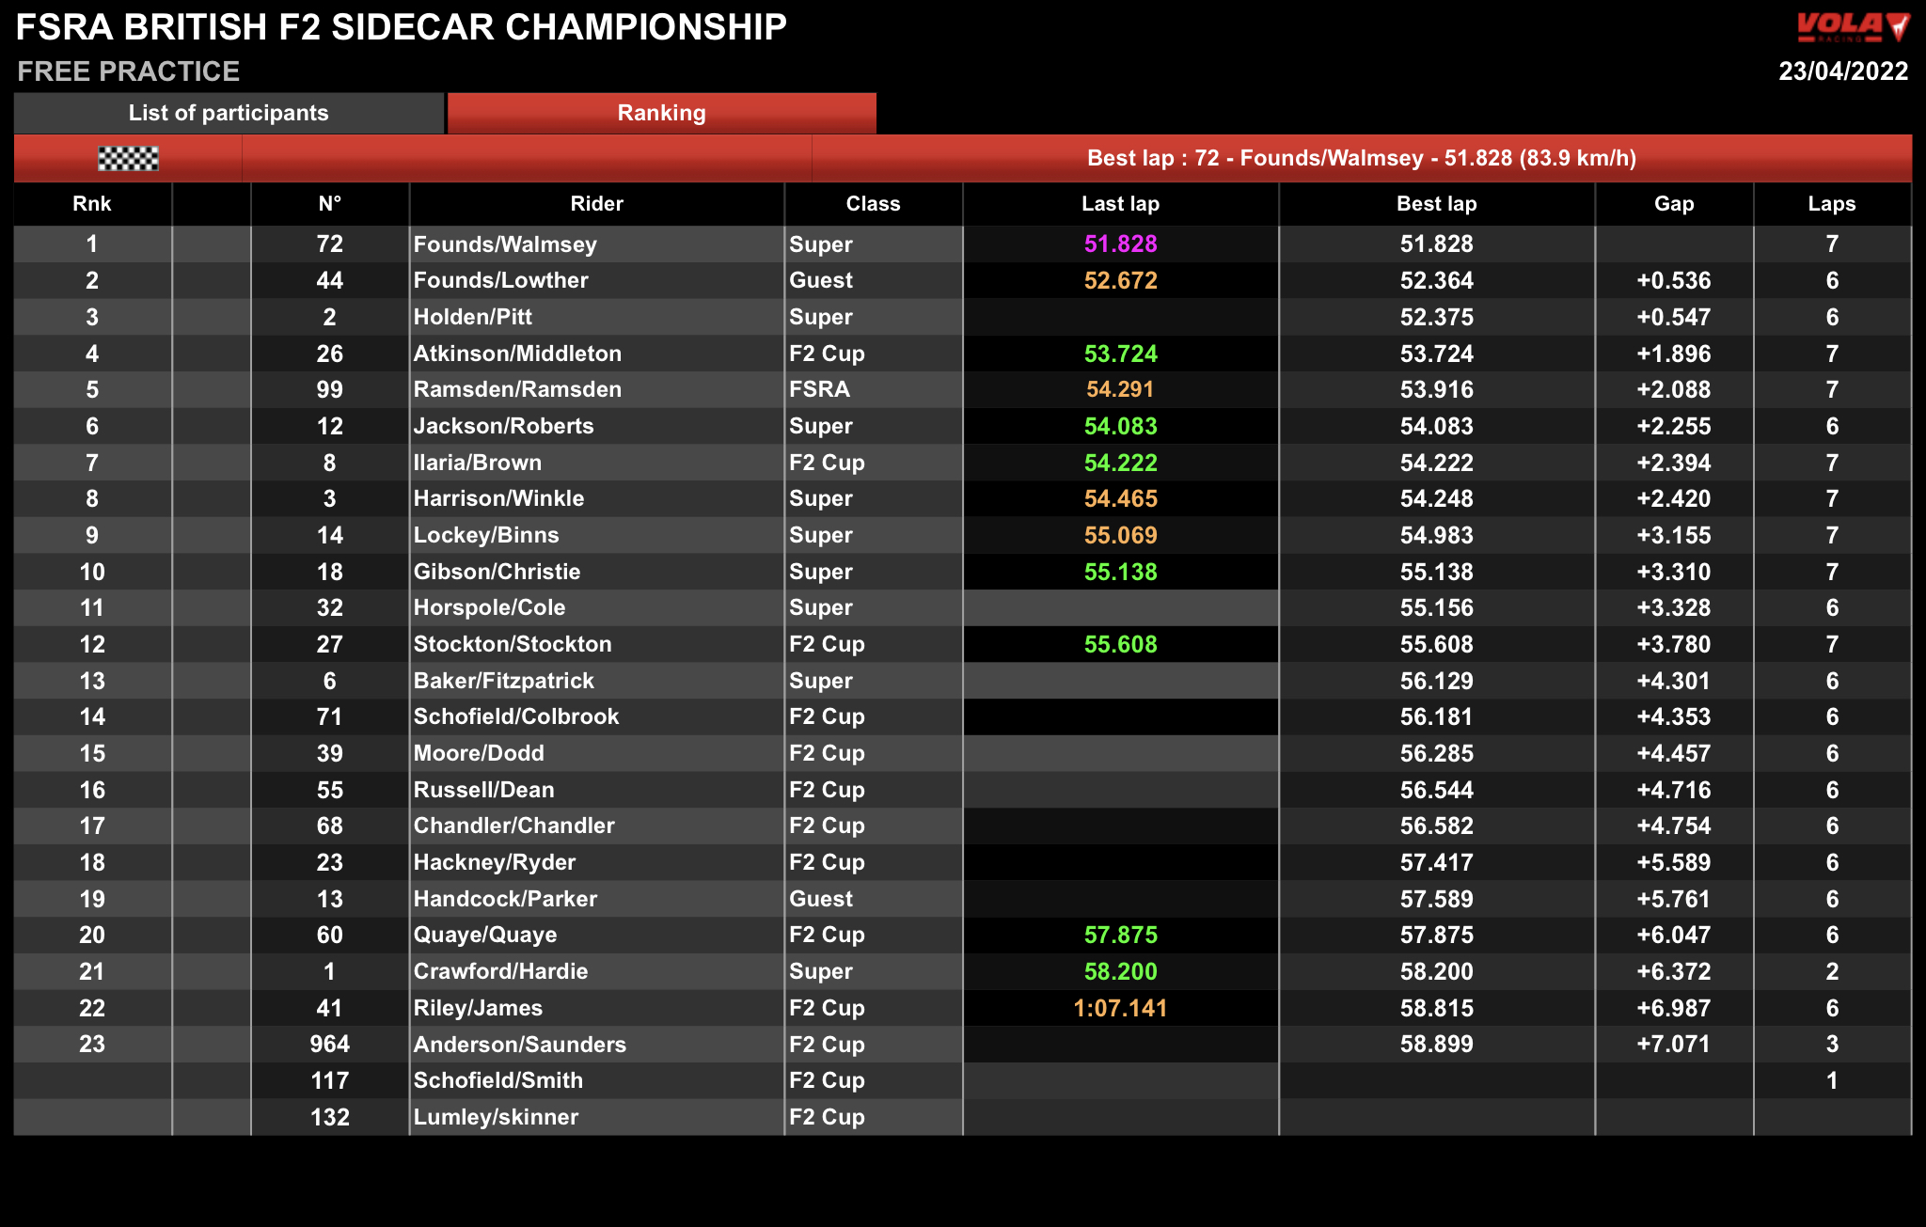Select rider Atkinson/Middleton
This screenshot has height=1227, width=1926.
tap(517, 354)
